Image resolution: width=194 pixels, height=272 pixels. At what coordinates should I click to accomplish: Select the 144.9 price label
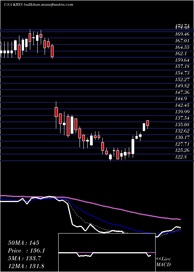coord(181,99)
